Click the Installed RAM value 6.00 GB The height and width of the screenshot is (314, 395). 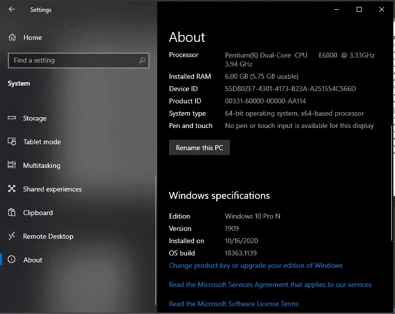click(x=261, y=76)
